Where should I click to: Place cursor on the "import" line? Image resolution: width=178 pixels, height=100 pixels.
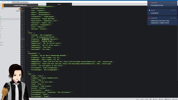(40, 12)
